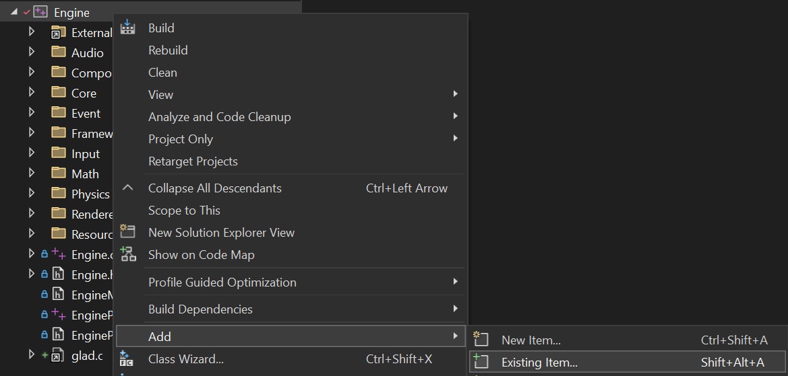This screenshot has height=376, width=788.
Task: Choose Scope to This option
Action: coord(184,210)
